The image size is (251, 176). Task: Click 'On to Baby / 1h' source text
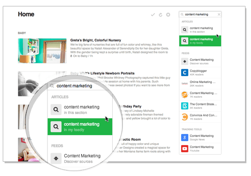click(83, 56)
